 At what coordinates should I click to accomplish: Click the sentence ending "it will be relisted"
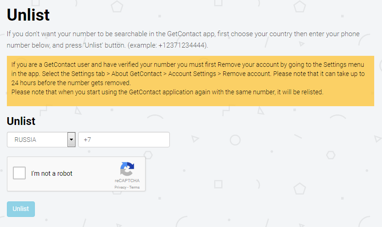coord(168,92)
